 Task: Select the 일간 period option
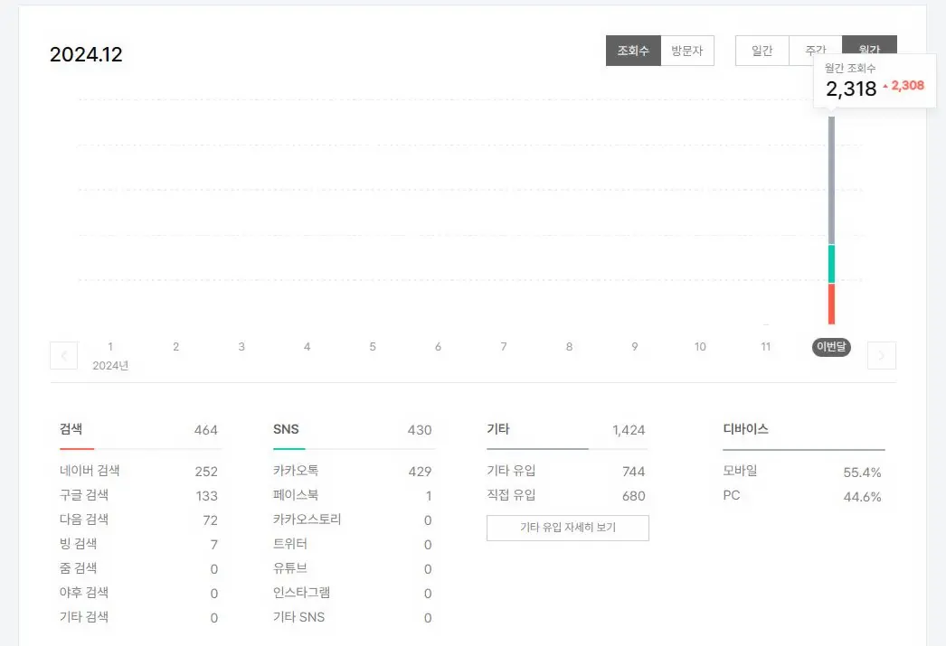coord(762,51)
